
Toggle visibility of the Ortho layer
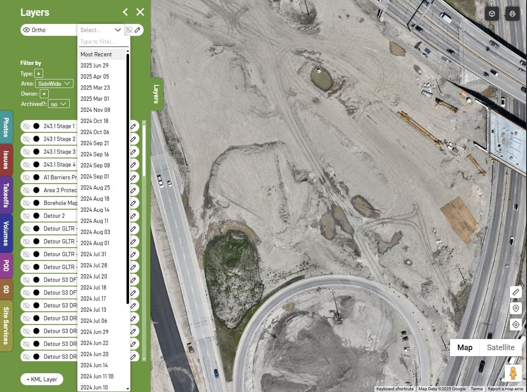(x=26, y=30)
